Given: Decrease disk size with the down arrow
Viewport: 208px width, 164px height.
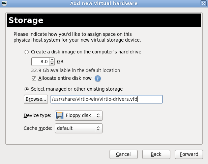Looking at the screenshot, I should click(x=52, y=64).
